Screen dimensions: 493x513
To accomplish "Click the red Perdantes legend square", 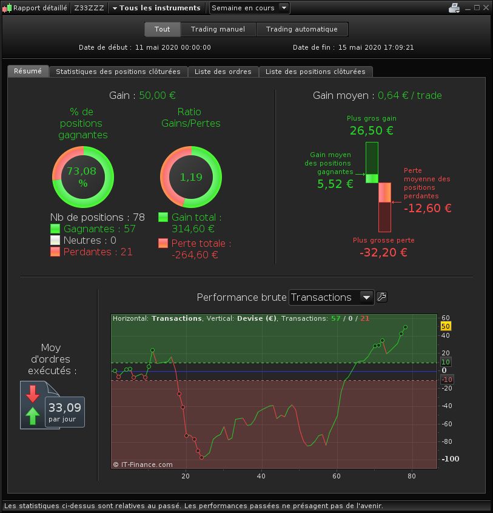I will pos(55,252).
